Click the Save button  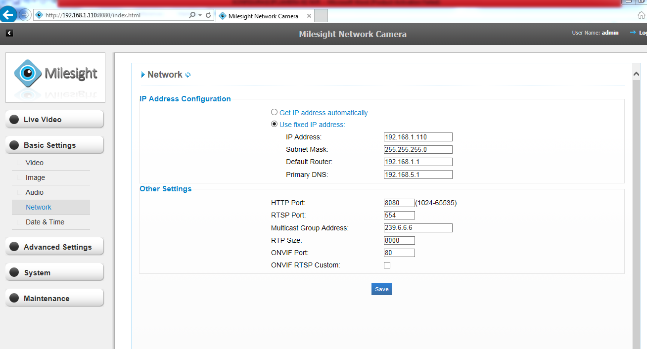(x=382, y=289)
